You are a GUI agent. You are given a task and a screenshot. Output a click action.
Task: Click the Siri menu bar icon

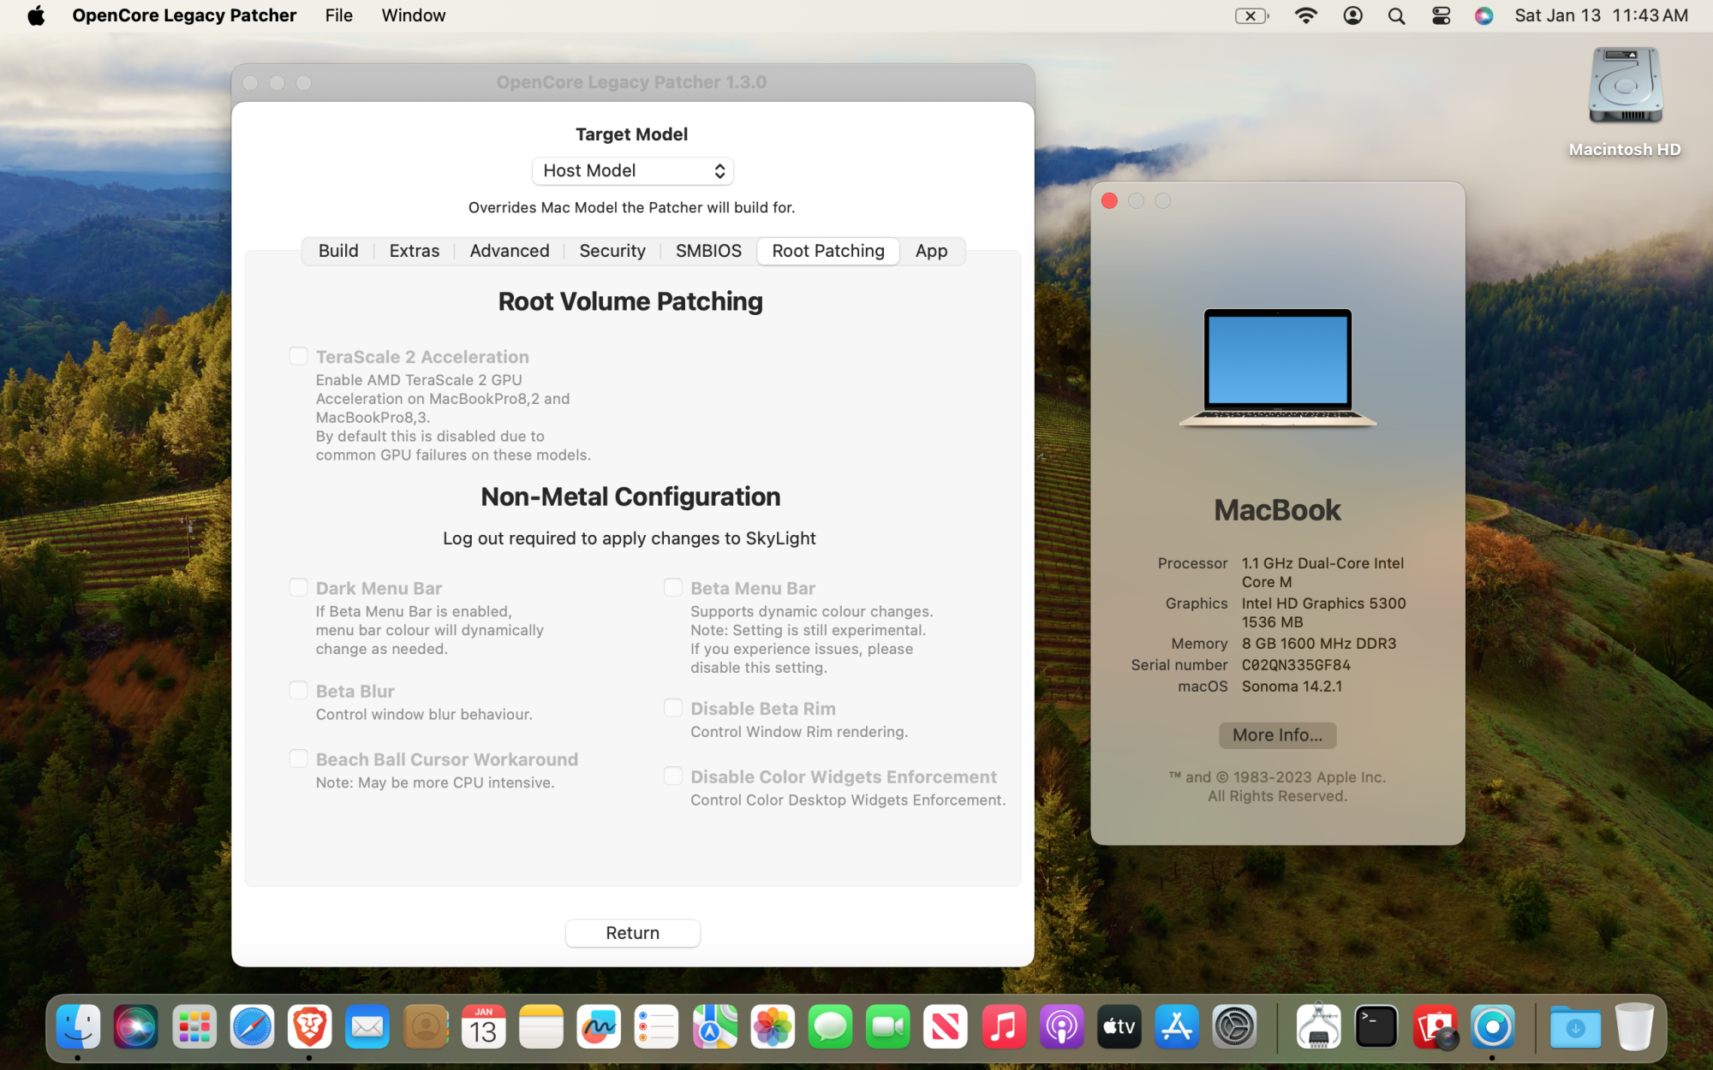(1483, 15)
